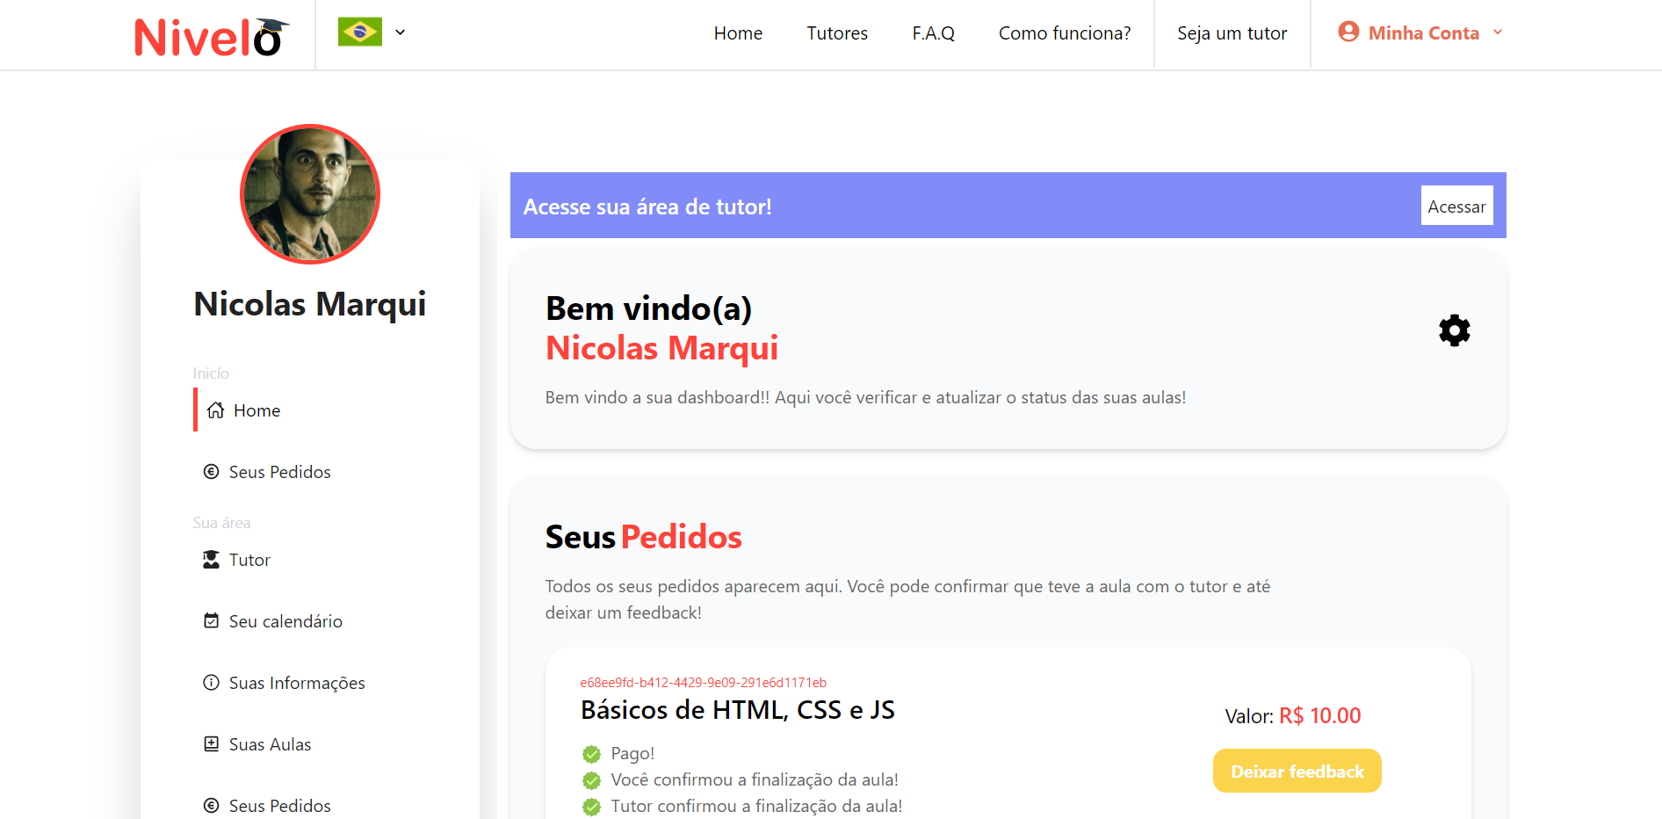Open settings with the gear icon

(x=1454, y=330)
